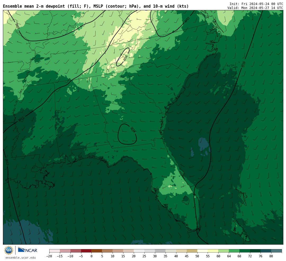Pick the yellow swatch between 55 and 60
286x261 pixels.
tap(213, 251)
